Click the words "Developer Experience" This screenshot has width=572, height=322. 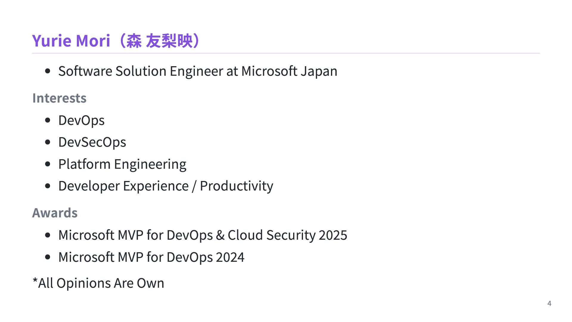(123, 186)
